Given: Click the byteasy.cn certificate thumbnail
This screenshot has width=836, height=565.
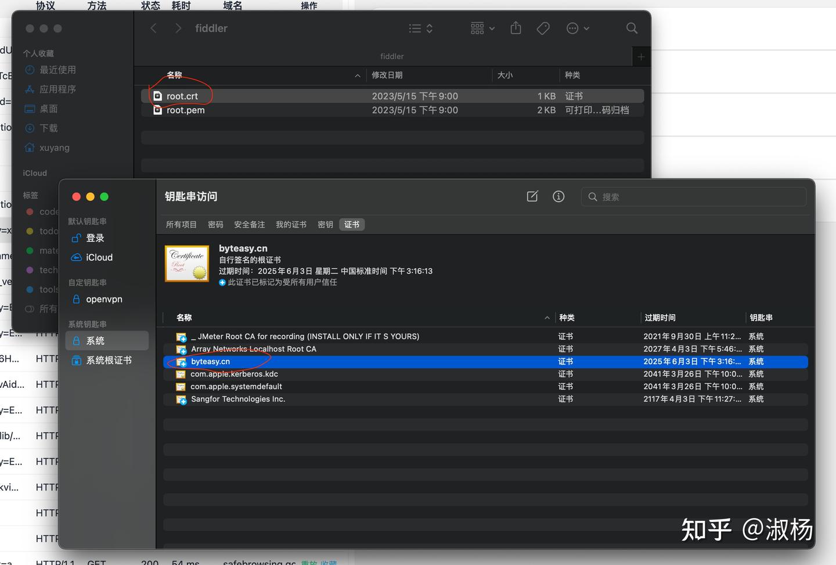Looking at the screenshot, I should click(x=187, y=263).
